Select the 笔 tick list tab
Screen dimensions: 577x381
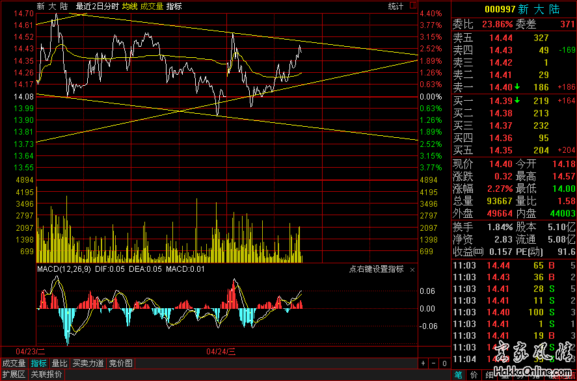click(x=458, y=374)
